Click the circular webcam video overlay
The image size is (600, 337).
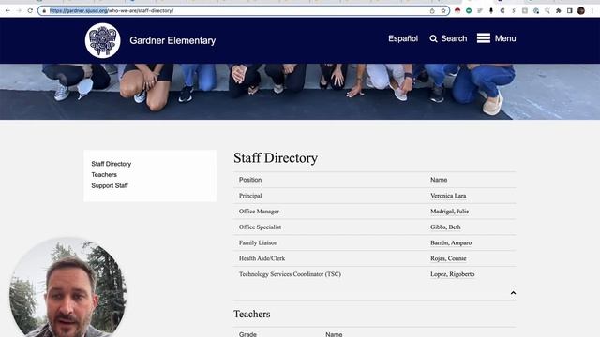67,287
